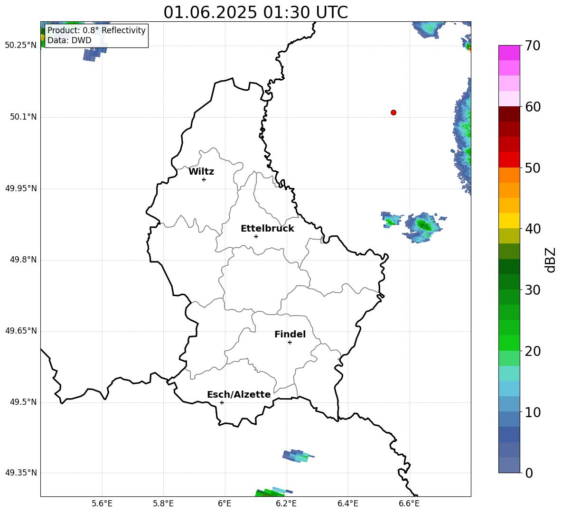Click the red dot radar site marker

(393, 112)
